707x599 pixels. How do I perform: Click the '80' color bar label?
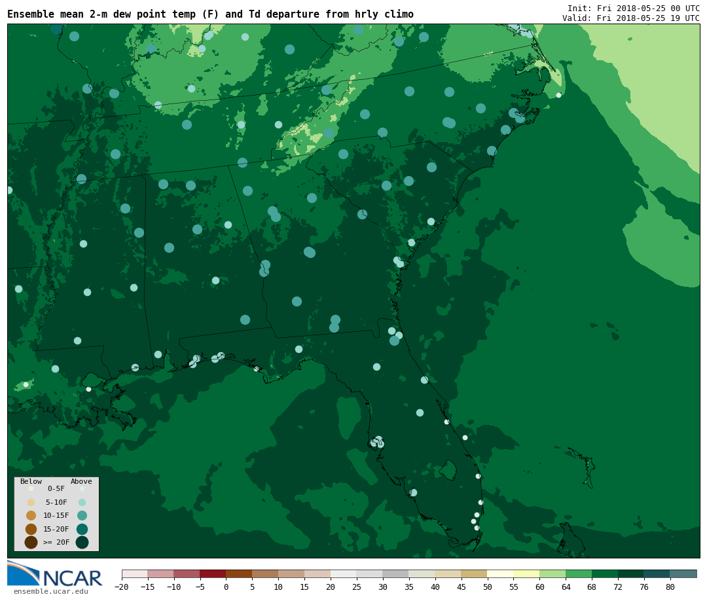click(670, 587)
